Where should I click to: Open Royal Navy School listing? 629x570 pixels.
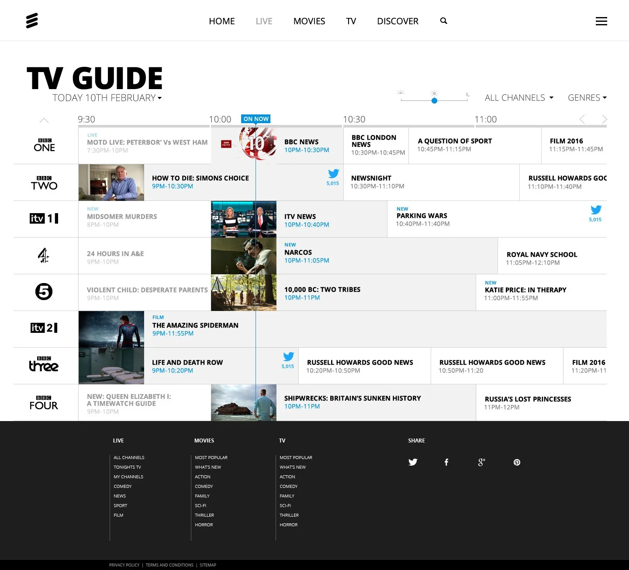click(x=552, y=256)
